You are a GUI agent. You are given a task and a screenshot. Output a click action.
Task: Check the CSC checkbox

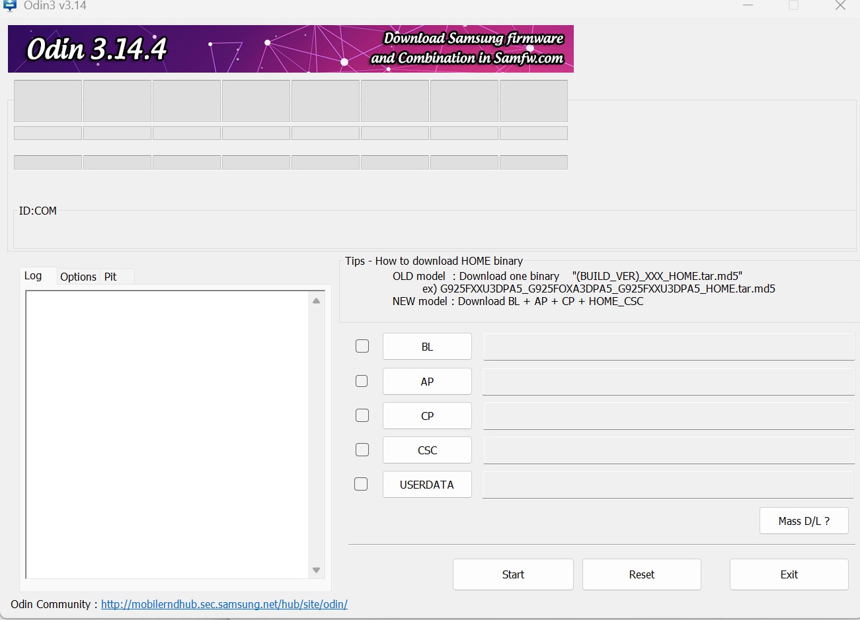click(362, 449)
